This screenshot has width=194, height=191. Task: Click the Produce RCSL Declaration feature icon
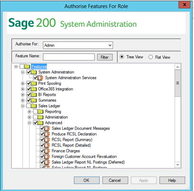(x=47, y=134)
